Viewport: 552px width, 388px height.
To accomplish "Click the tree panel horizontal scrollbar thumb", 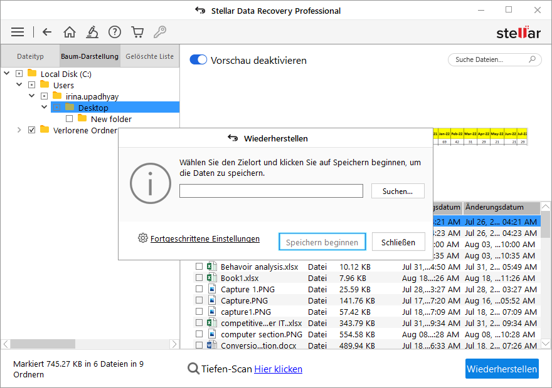I will point(43,344).
